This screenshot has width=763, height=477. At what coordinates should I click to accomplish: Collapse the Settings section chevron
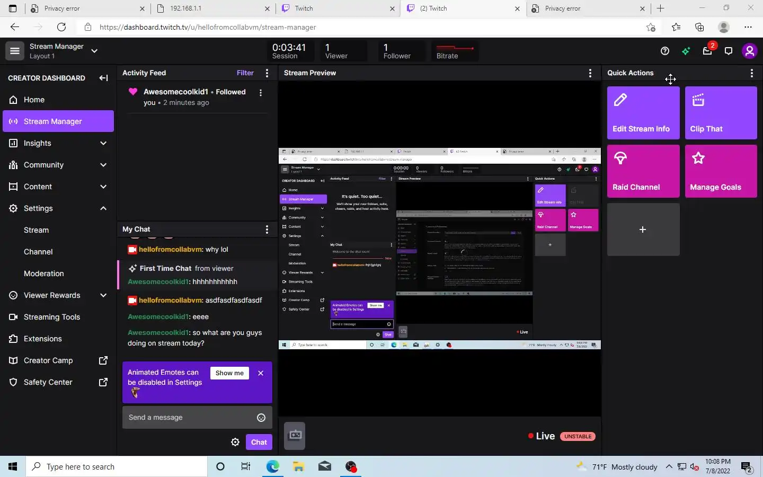point(103,208)
